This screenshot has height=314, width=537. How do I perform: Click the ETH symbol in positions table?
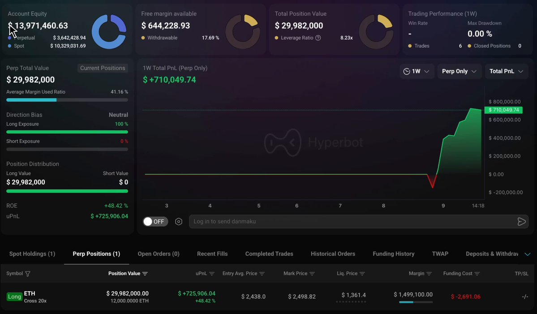30,293
